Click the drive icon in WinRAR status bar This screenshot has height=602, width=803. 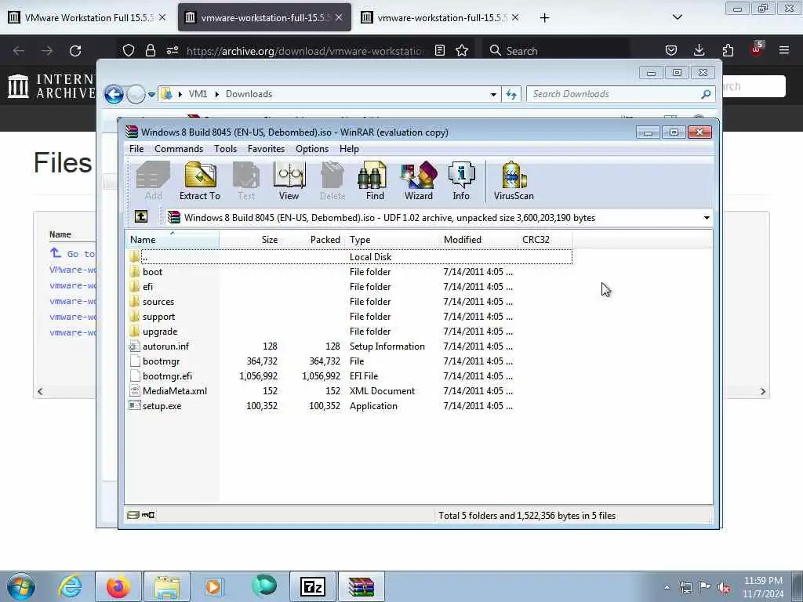tap(133, 515)
